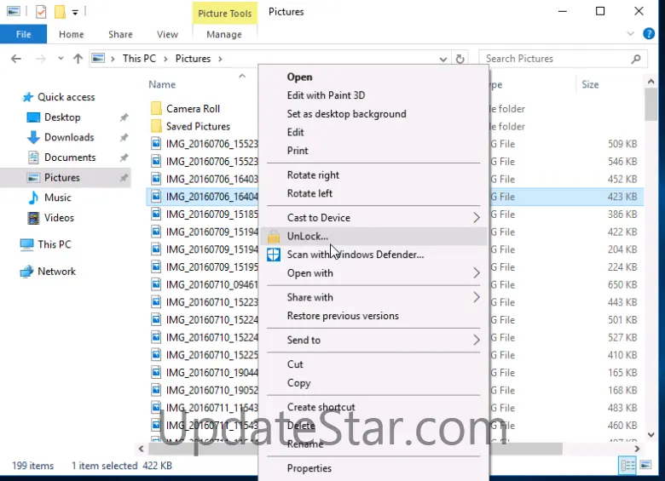Open Music in the navigation pane
The width and height of the screenshot is (665, 481).
tap(58, 198)
